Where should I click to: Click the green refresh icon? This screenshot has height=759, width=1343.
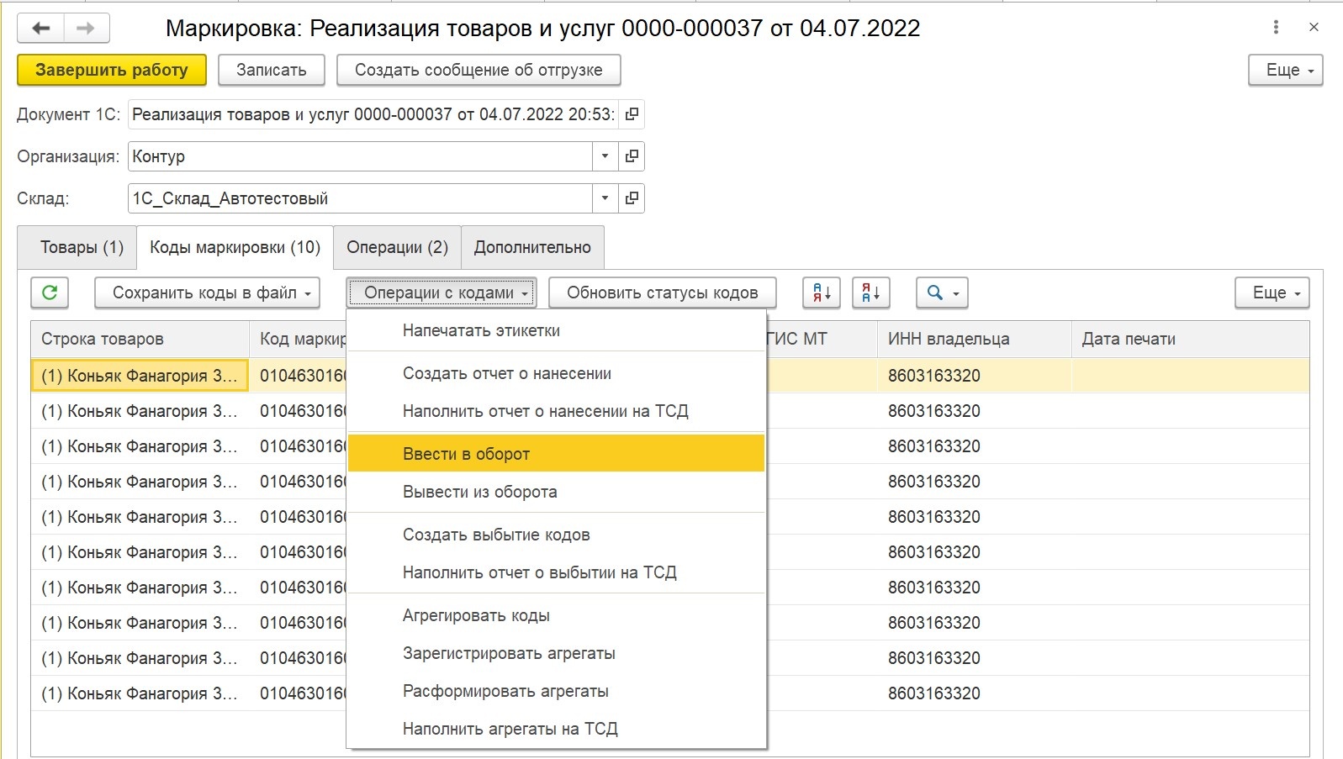pyautogui.click(x=50, y=293)
